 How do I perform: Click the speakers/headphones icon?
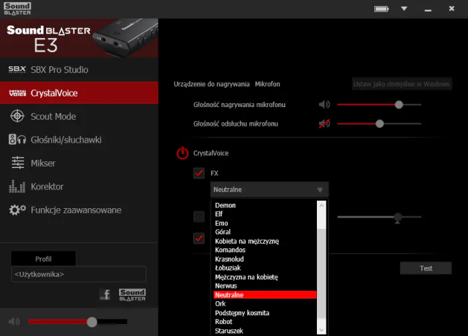[17, 139]
